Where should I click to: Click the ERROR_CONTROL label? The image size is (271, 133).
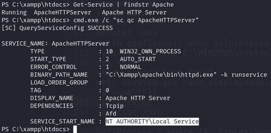[x=53, y=67]
